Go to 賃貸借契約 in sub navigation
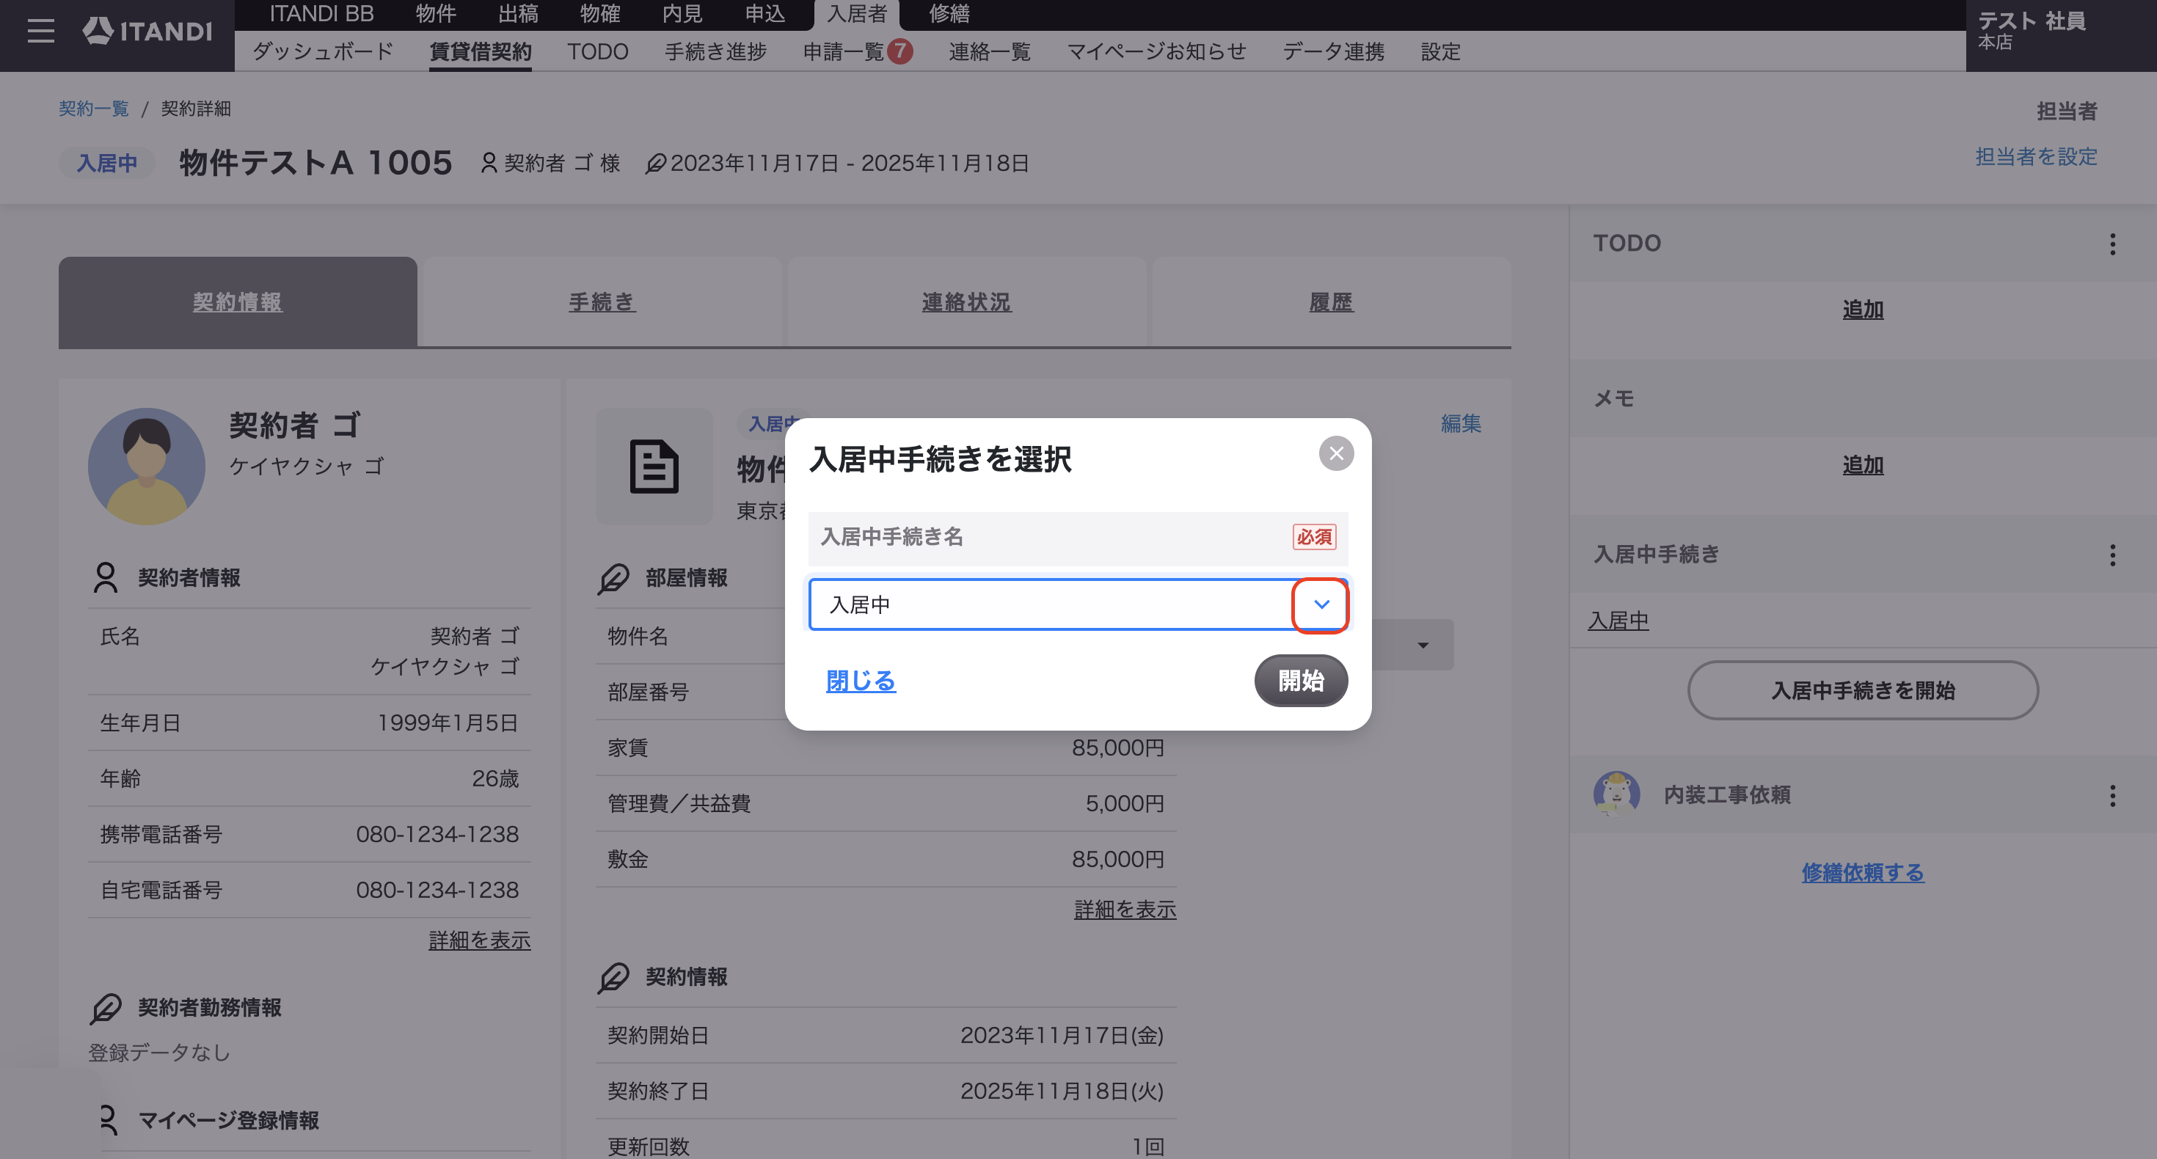Image resolution: width=2157 pixels, height=1159 pixels. [480, 52]
